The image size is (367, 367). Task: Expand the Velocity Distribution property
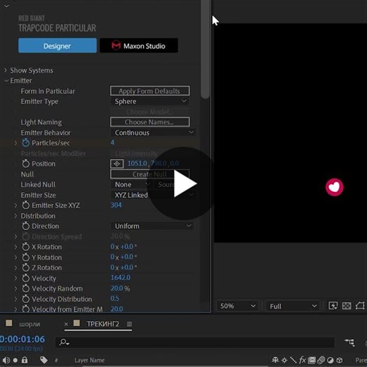tap(16, 299)
